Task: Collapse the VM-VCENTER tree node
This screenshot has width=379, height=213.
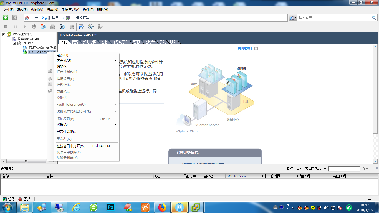Action: (x=4, y=34)
